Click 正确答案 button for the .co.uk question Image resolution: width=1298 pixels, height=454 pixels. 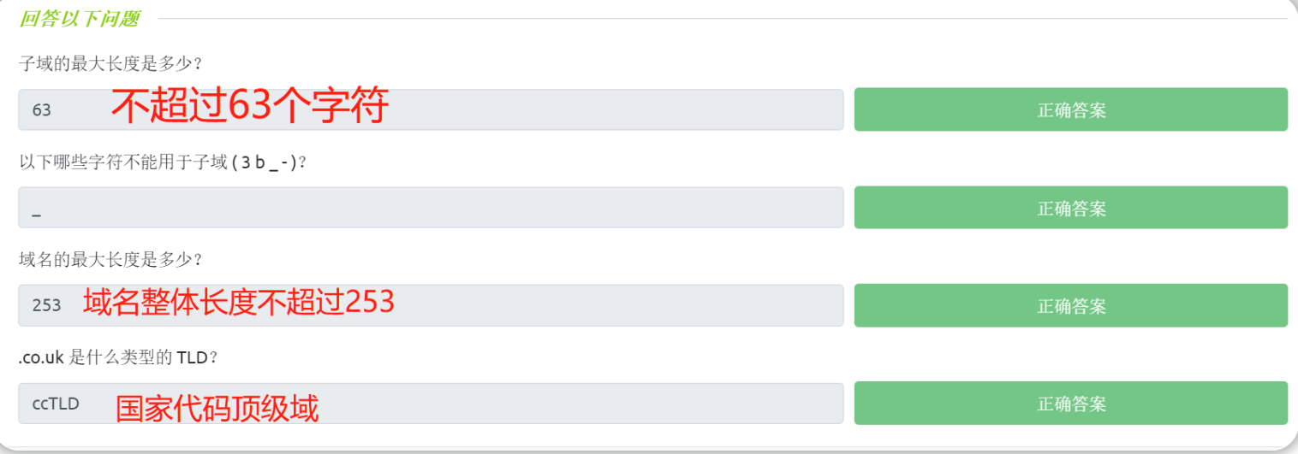[1070, 404]
